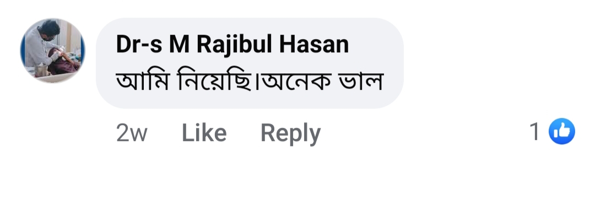Click the grey comment bubble background
This screenshot has height=205, width=595.
click(250, 63)
